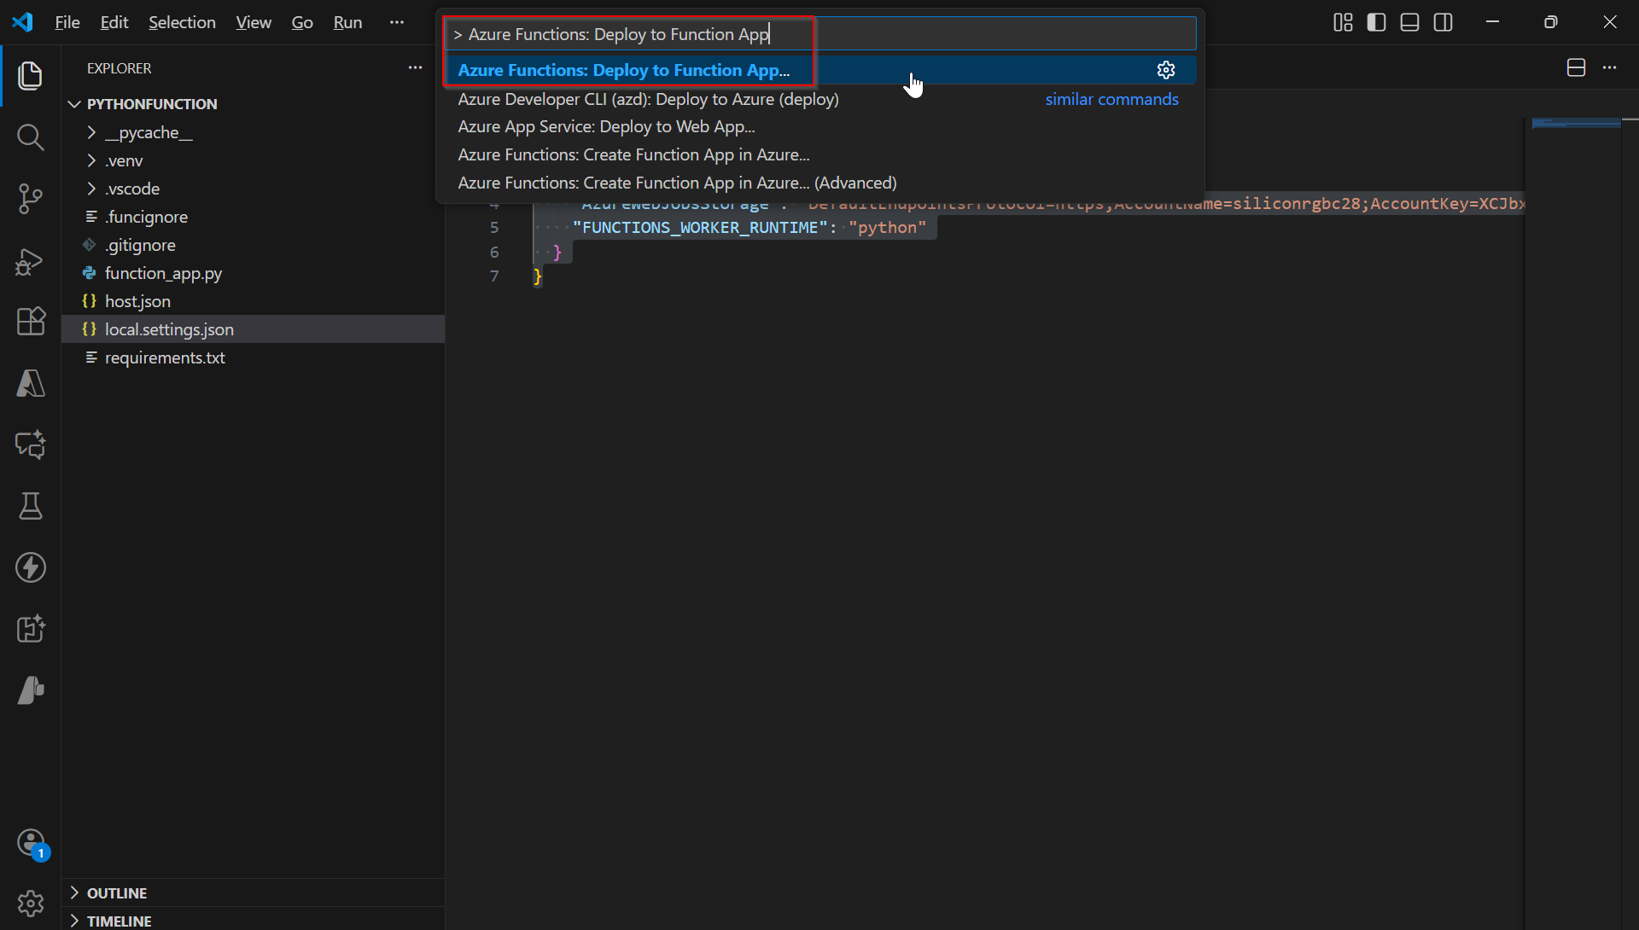Expand the .vscode folder
The width and height of the screenshot is (1639, 930).
[x=253, y=189]
